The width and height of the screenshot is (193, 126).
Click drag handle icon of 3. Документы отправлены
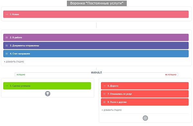7,46
